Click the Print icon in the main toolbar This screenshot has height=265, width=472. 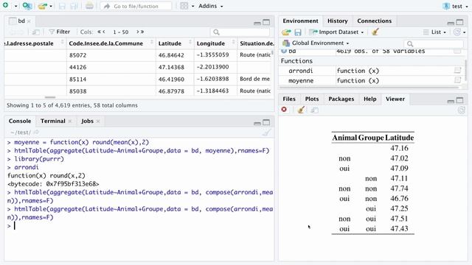point(89,6)
